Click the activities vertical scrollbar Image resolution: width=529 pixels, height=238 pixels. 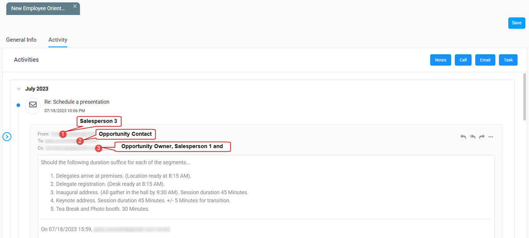tap(524, 97)
